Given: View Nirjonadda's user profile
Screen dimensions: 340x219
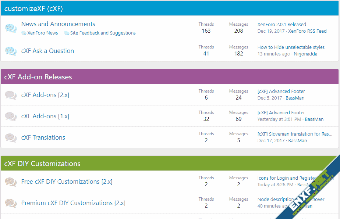Looking at the screenshot, I should point(305,54).
